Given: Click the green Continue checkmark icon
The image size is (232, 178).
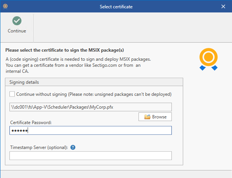Looking at the screenshot, I should (17, 21).
